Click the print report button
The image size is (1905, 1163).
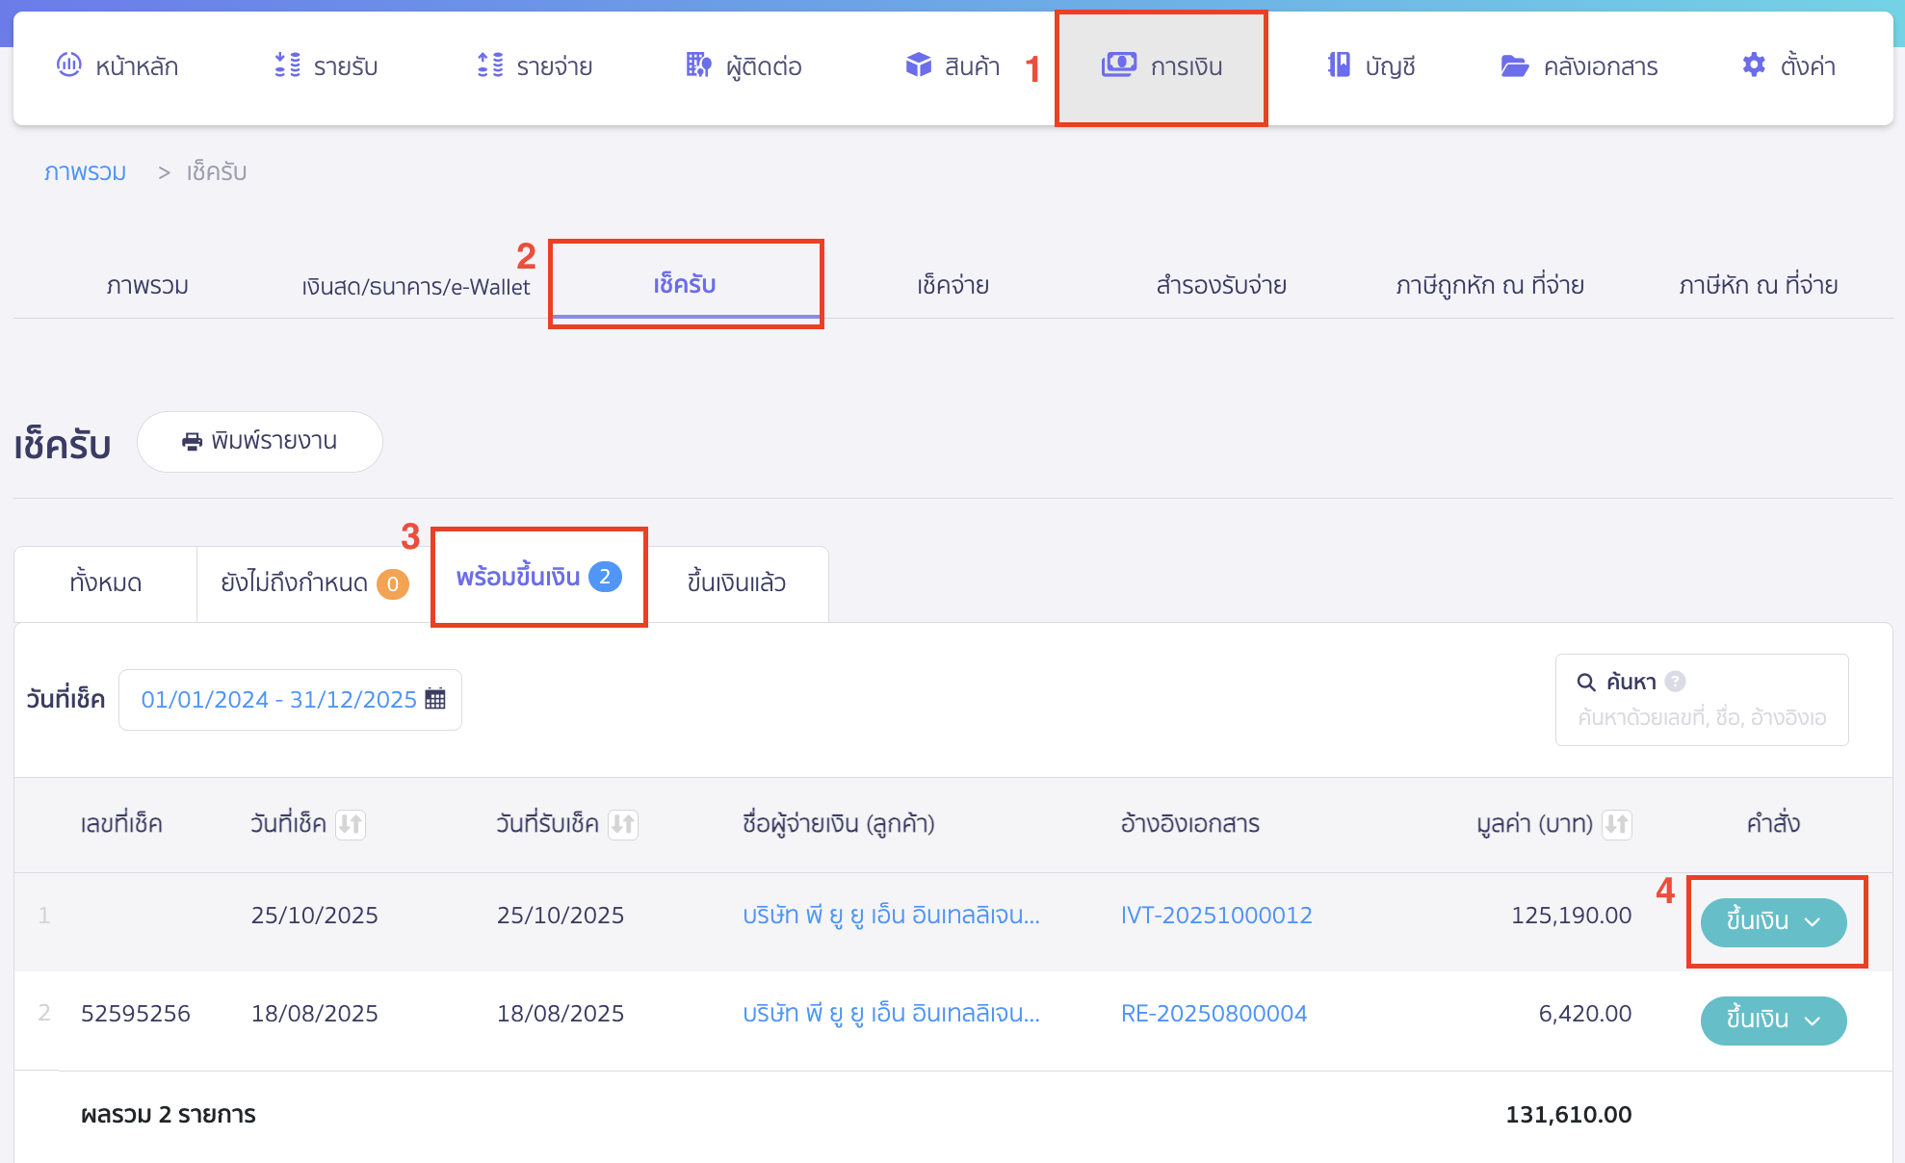point(260,441)
